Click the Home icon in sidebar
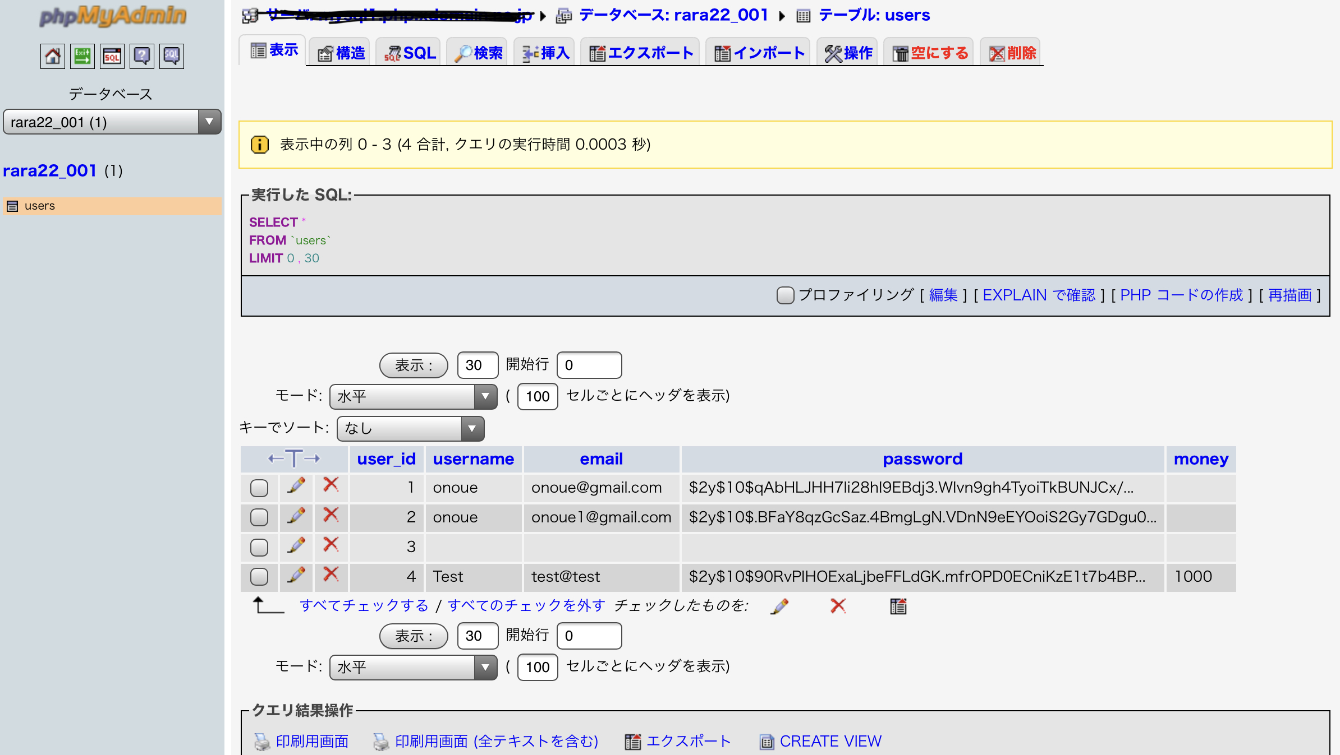The height and width of the screenshot is (755, 1340). pos(53,56)
